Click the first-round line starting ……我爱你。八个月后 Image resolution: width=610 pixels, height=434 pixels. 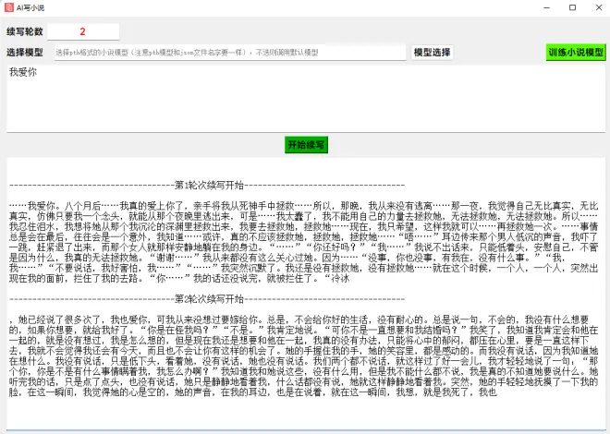click(x=303, y=206)
